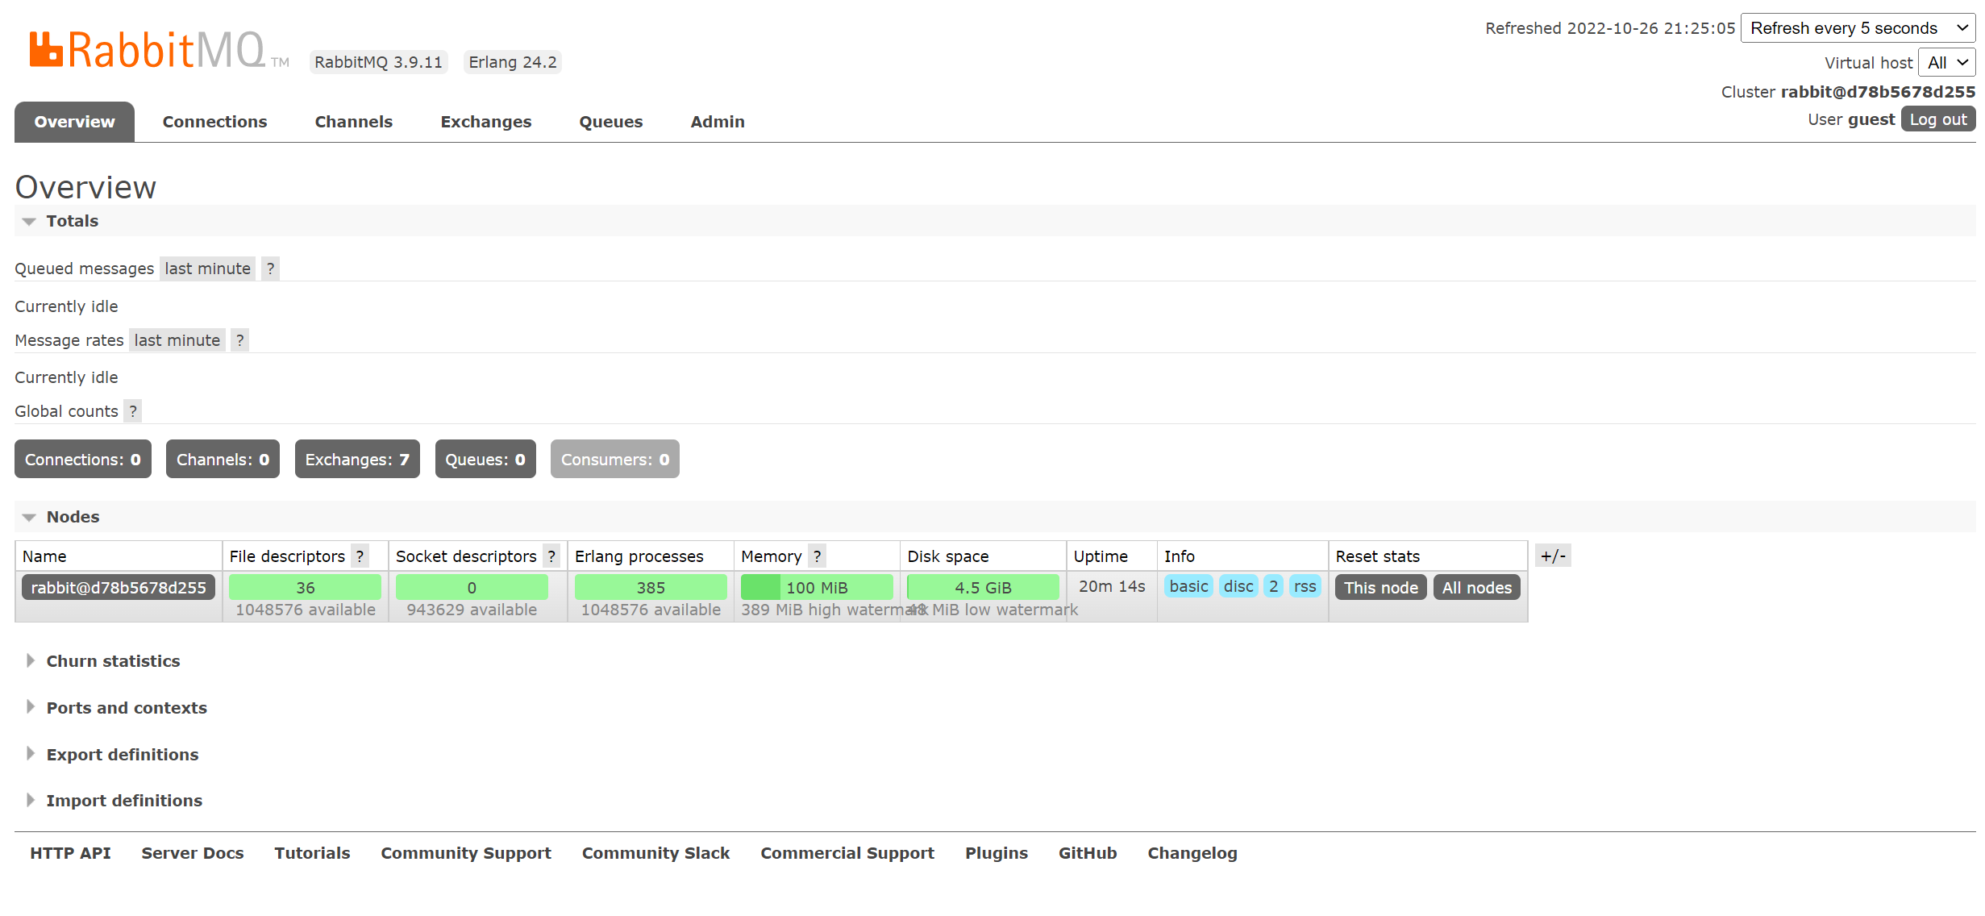The height and width of the screenshot is (916, 1985).
Task: Toggle columns with the +/- button
Action: tap(1552, 556)
